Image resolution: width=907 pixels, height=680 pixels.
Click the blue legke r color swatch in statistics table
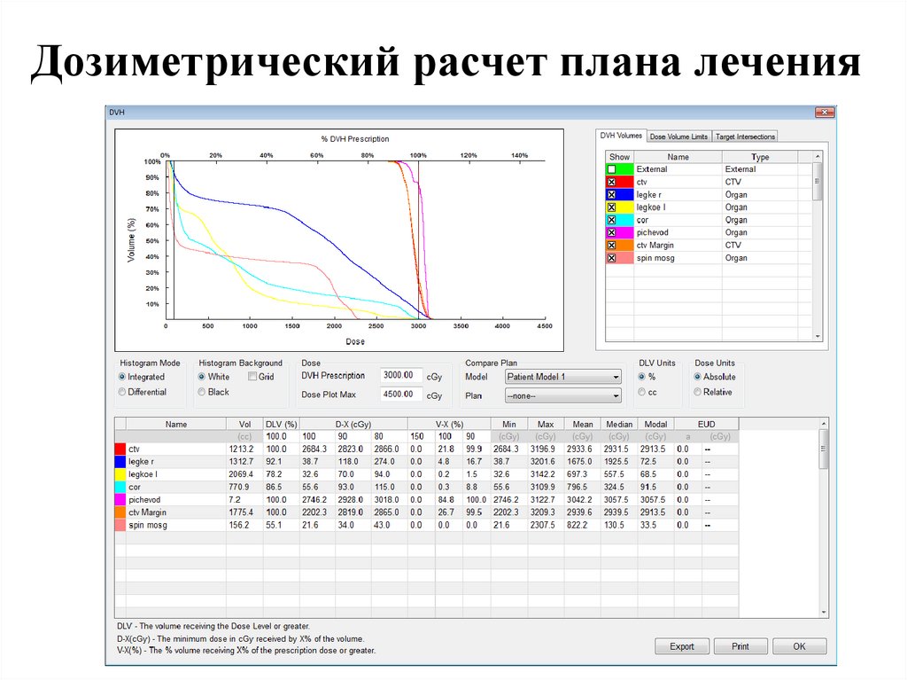[x=120, y=462]
